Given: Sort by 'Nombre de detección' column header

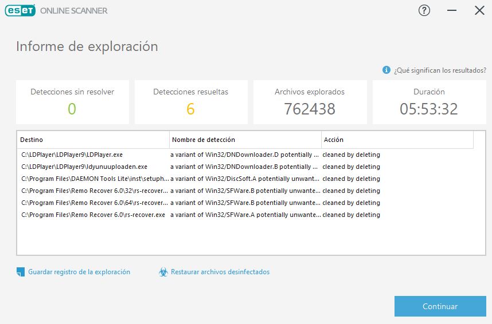Looking at the screenshot, I should (245, 140).
